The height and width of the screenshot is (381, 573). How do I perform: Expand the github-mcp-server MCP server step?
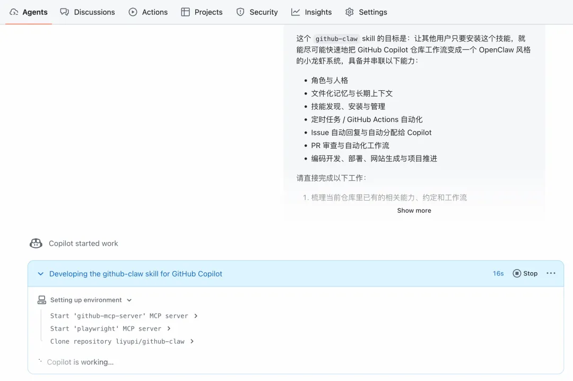(x=196, y=316)
